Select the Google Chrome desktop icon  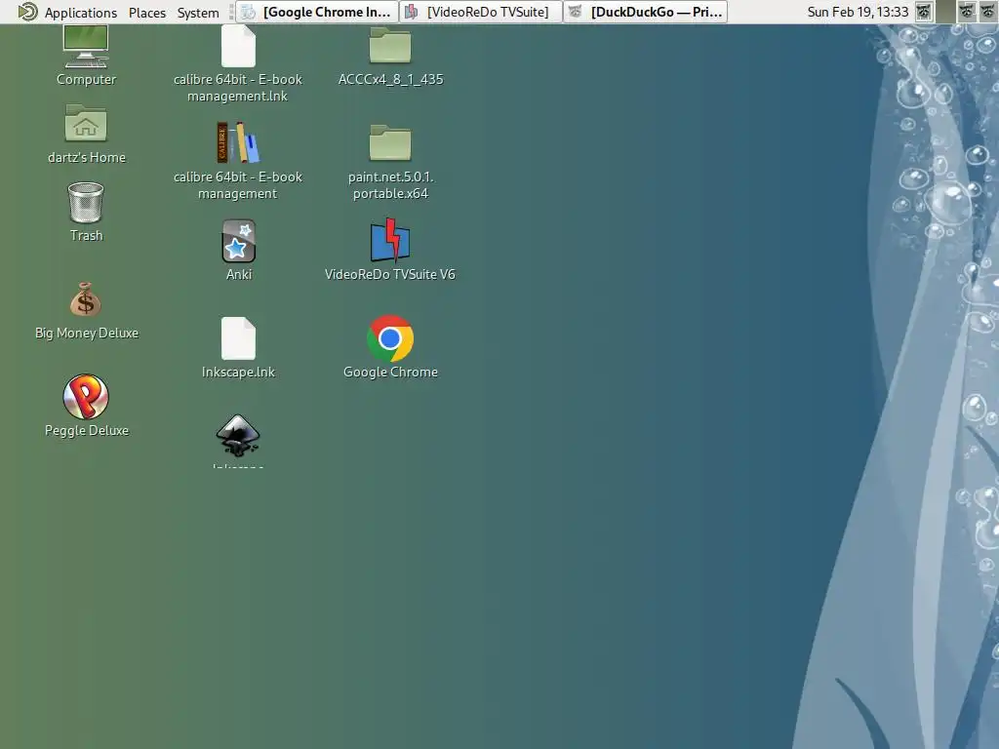pos(390,338)
